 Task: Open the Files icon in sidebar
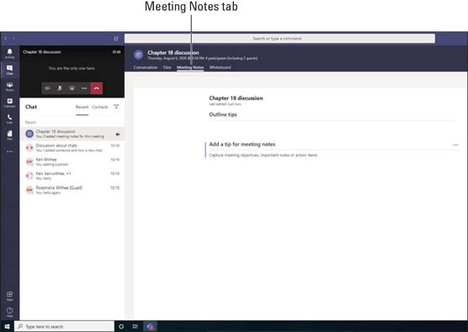[9, 135]
